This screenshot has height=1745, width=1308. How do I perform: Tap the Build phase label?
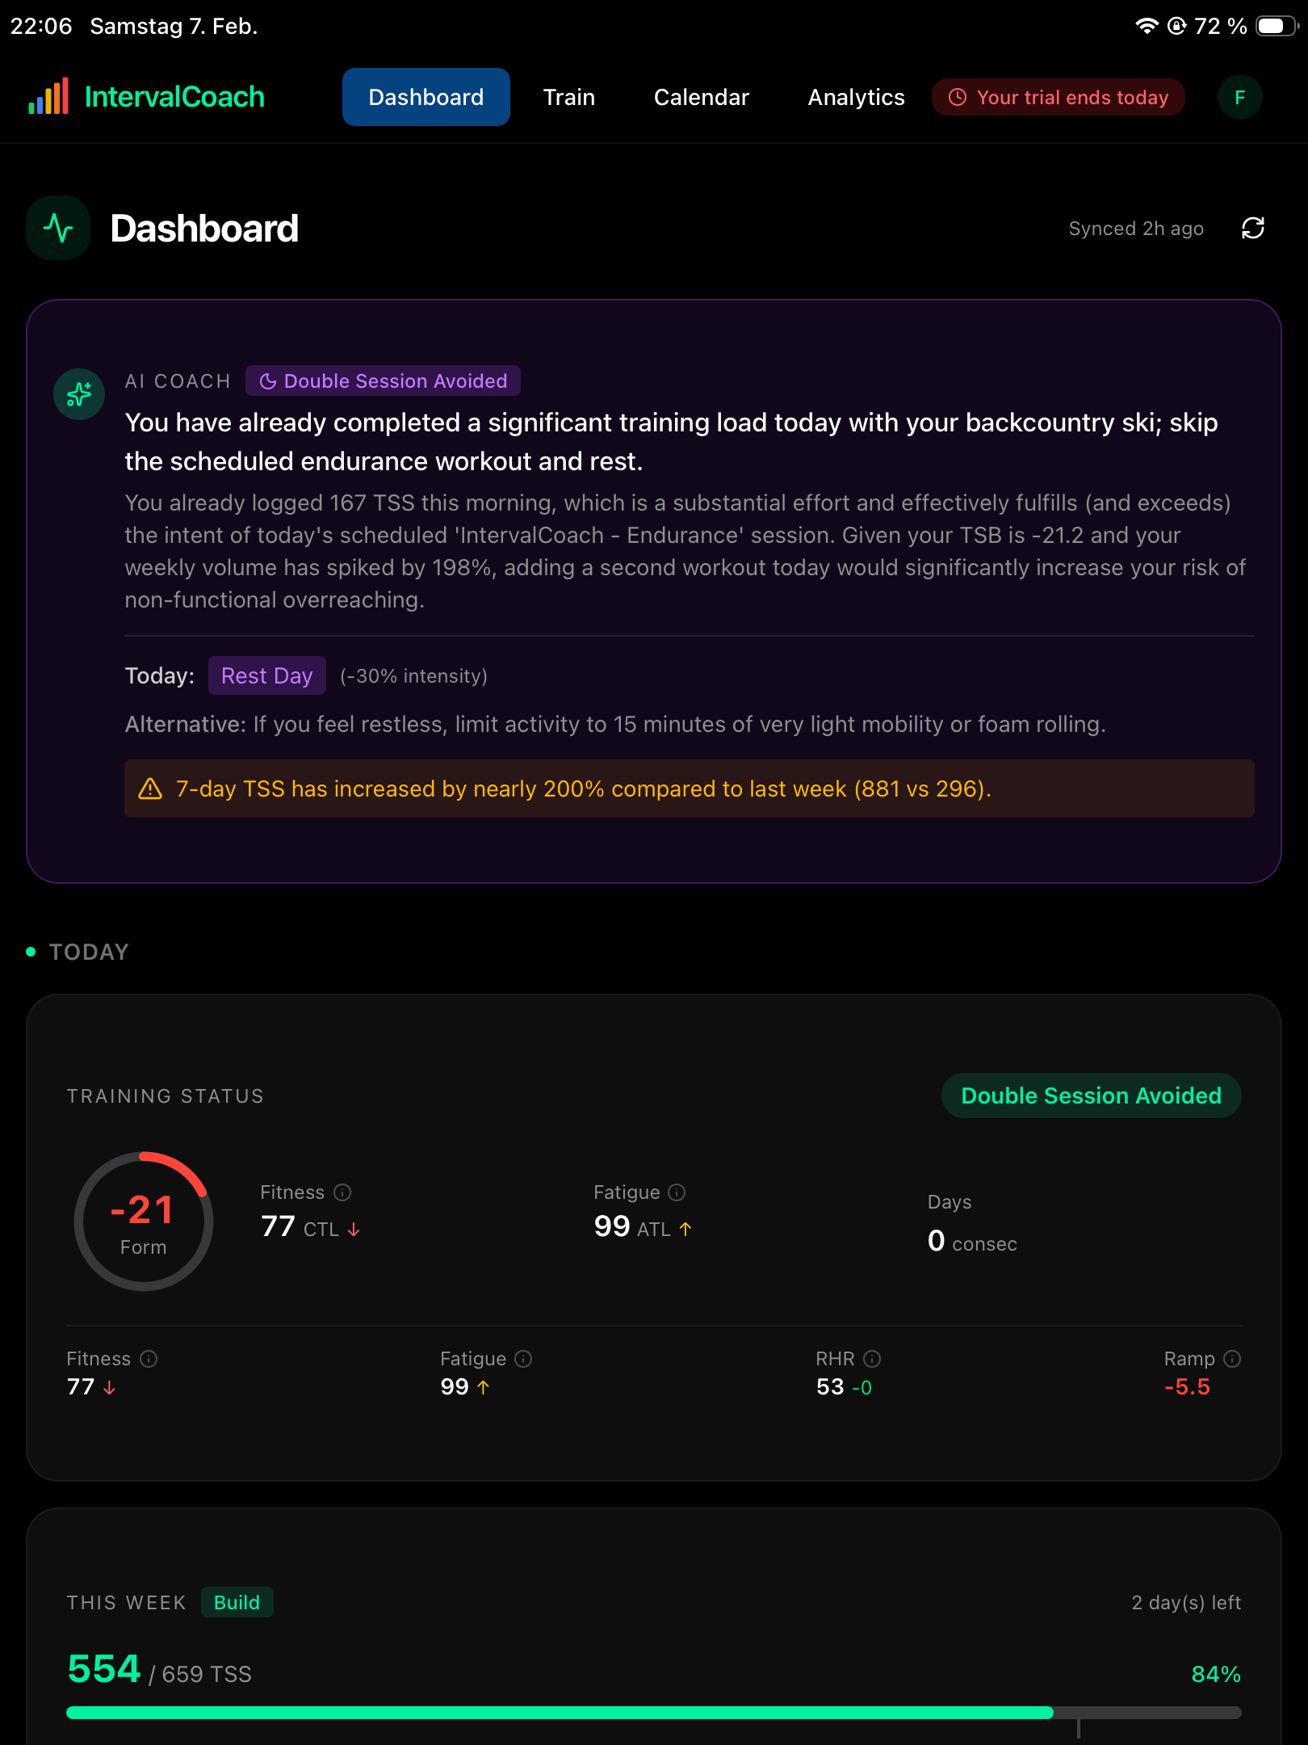click(237, 1602)
